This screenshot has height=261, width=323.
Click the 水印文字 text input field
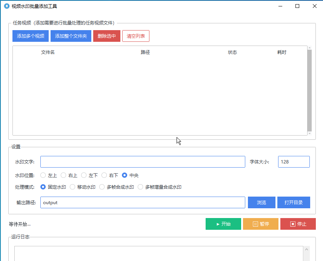click(143, 162)
